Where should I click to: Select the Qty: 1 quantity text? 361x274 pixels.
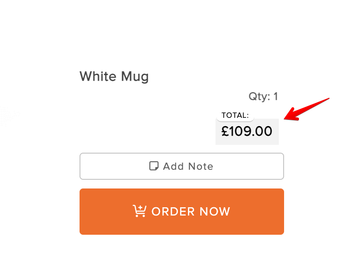[263, 96]
